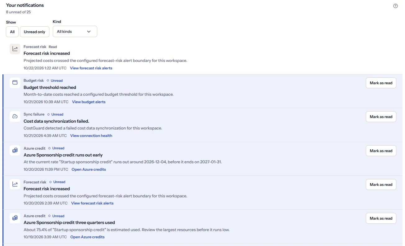Click the help question-mark icon
Viewport: 405px width, 246px height.
(395, 6)
